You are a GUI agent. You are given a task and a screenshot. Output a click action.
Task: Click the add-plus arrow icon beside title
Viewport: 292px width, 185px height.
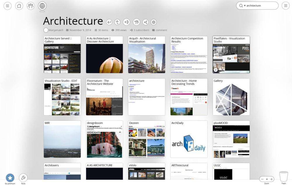(x=126, y=22)
